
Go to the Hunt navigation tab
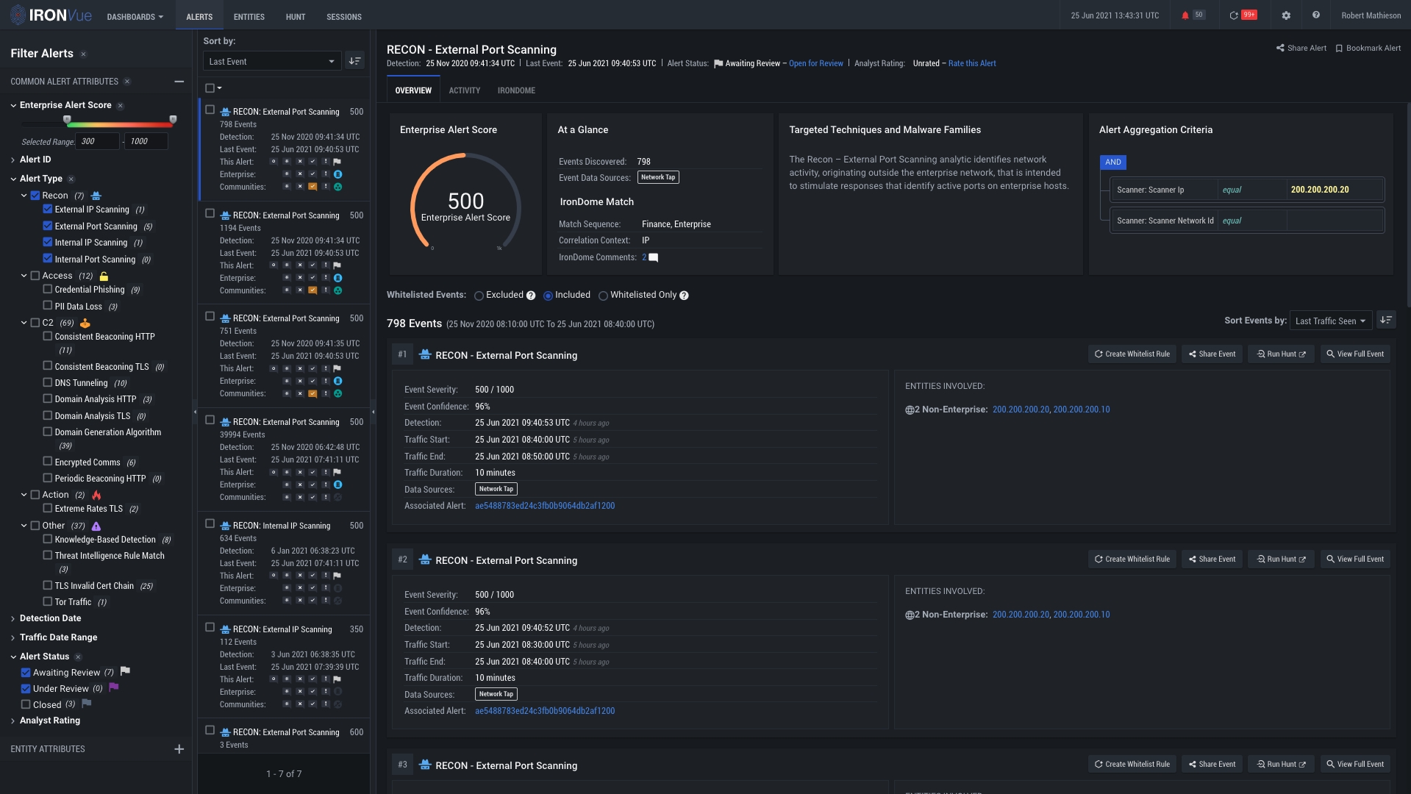click(x=295, y=16)
